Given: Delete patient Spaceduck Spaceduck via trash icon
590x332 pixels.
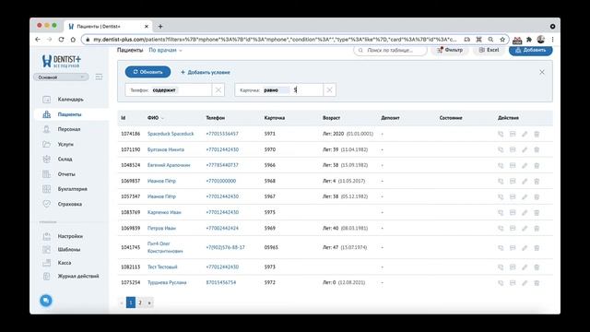Looking at the screenshot, I should [537, 134].
